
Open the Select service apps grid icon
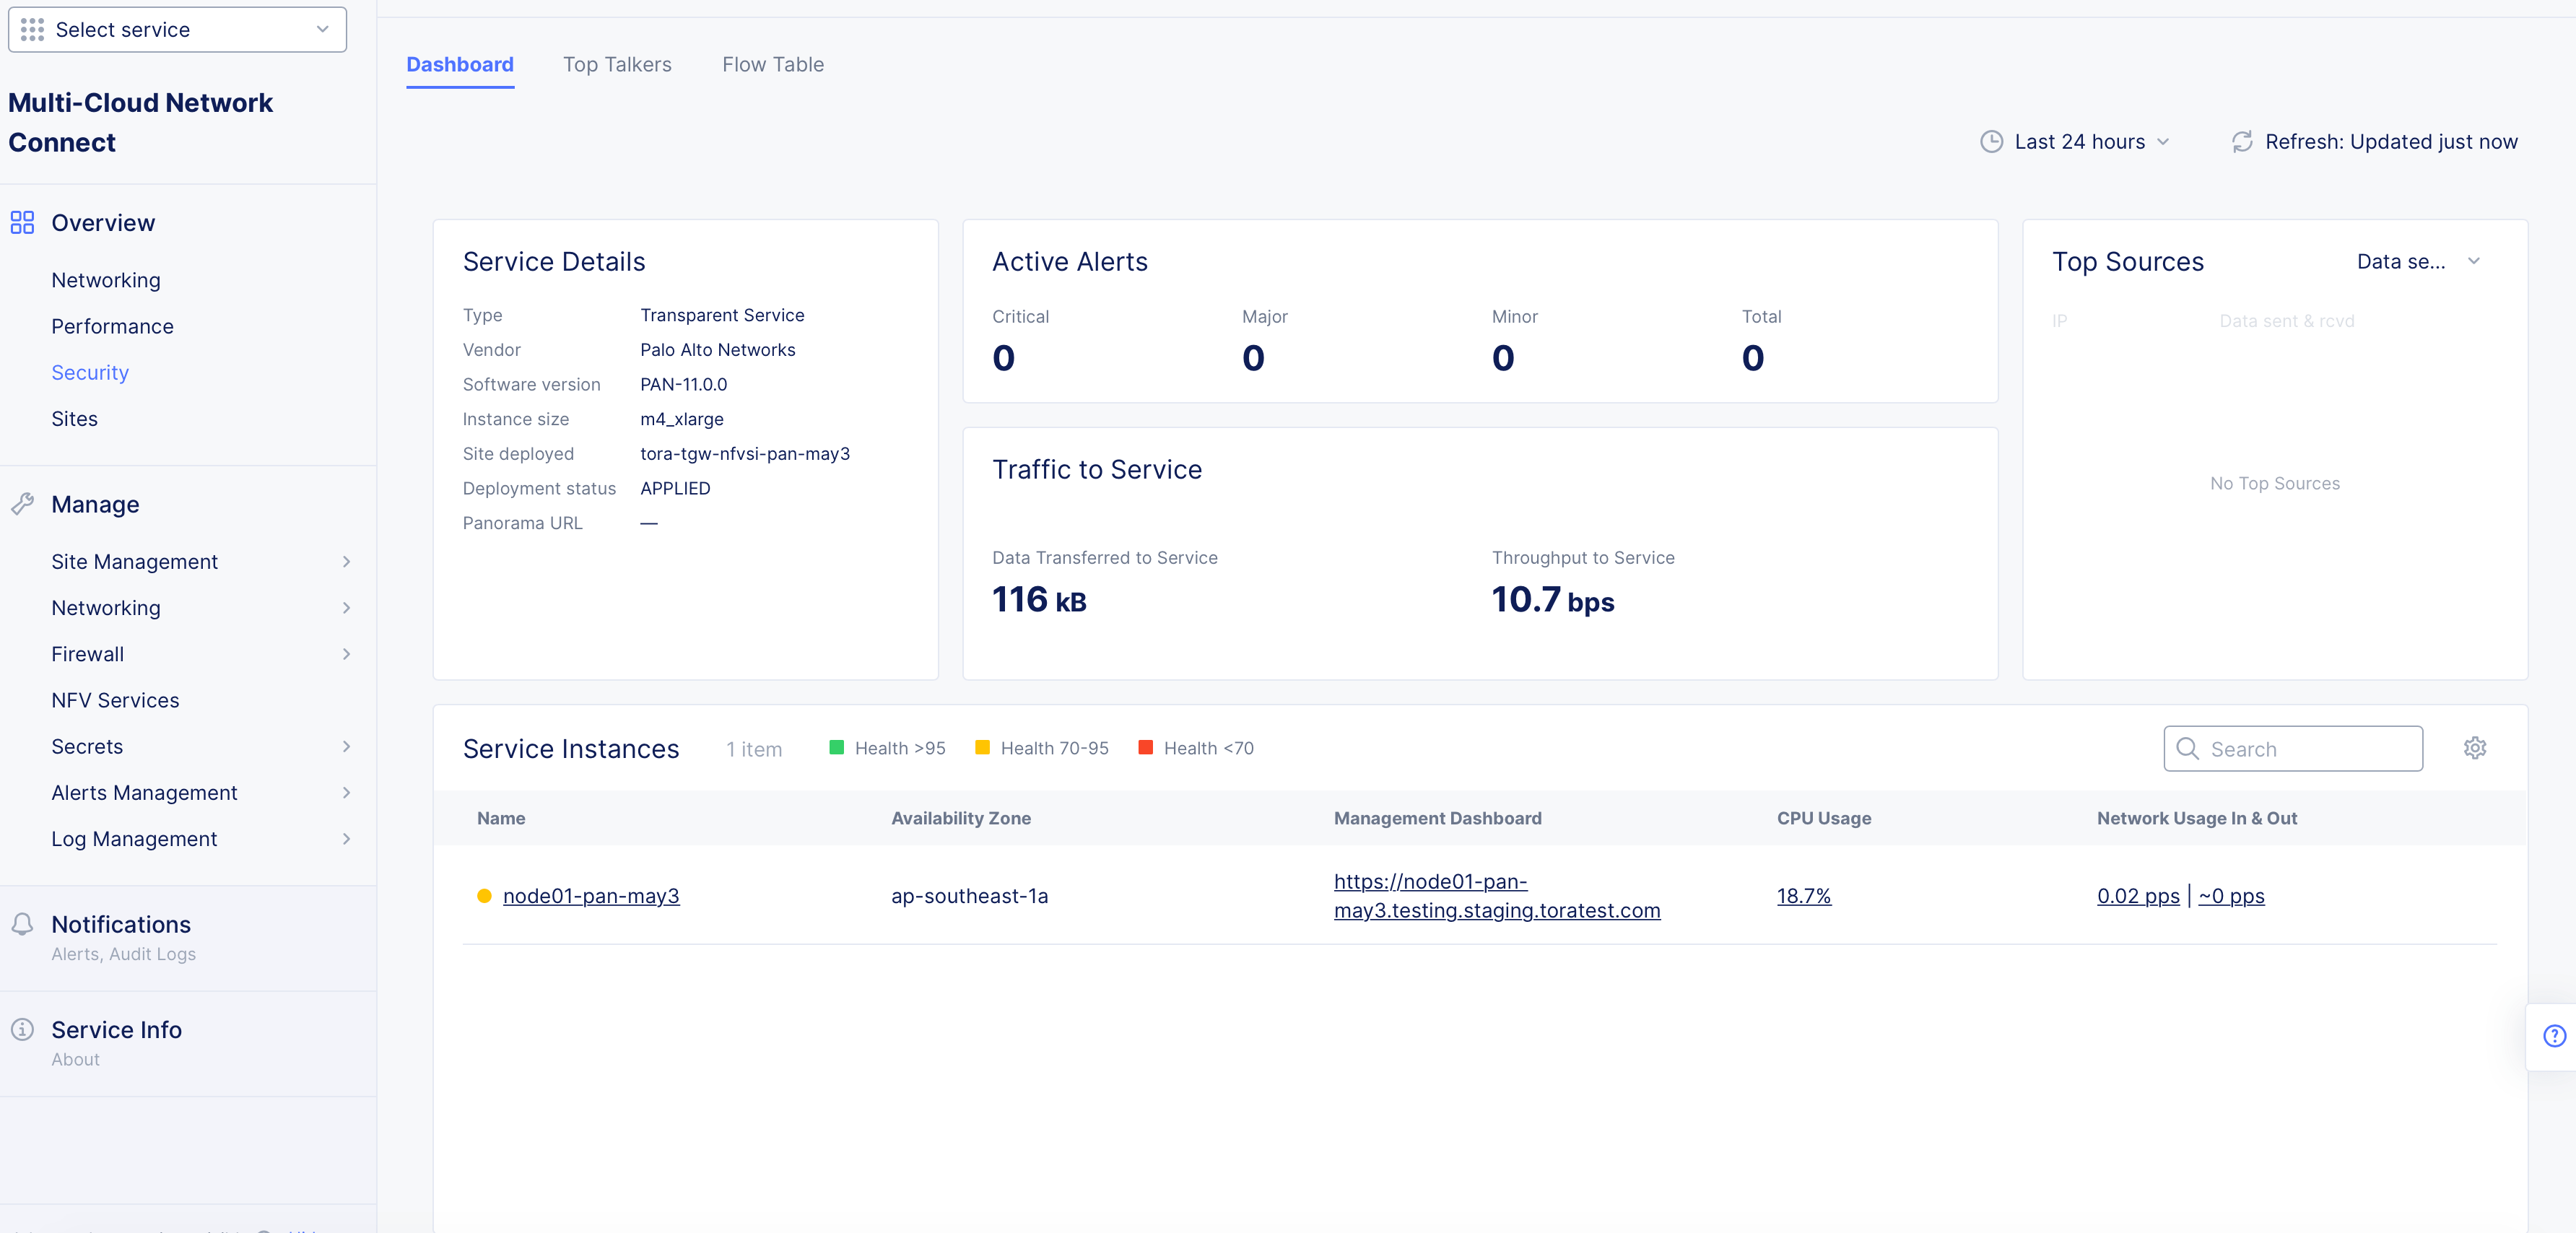31,30
